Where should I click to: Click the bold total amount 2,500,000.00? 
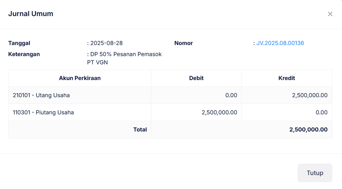coord(308,130)
